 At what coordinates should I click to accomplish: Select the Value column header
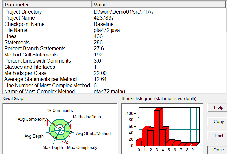click(159, 5)
